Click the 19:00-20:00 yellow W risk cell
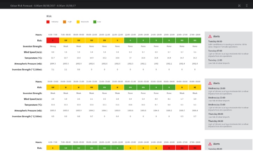The width and height of the screenshot is (253, 151). 66,87
